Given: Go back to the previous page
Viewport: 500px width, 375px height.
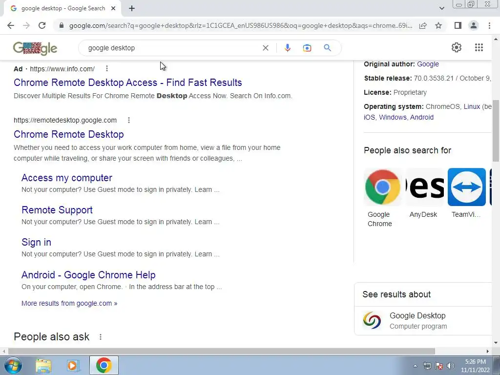Looking at the screenshot, I should pos(11,25).
